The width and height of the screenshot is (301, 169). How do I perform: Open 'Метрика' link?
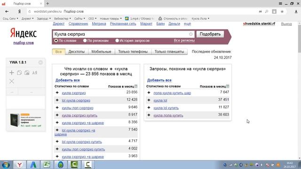[99, 24]
